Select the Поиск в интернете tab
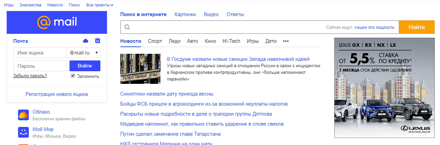This screenshot has height=145, width=440. tap(143, 14)
